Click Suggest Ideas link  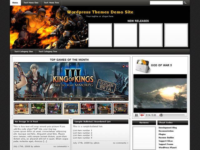166,141
